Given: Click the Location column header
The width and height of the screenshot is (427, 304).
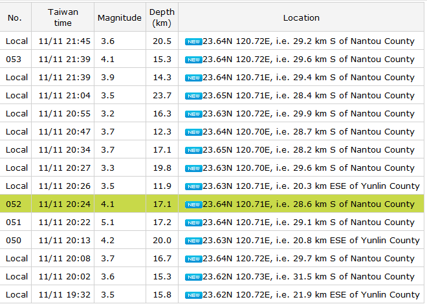Looking at the screenshot, I should click(x=301, y=18).
